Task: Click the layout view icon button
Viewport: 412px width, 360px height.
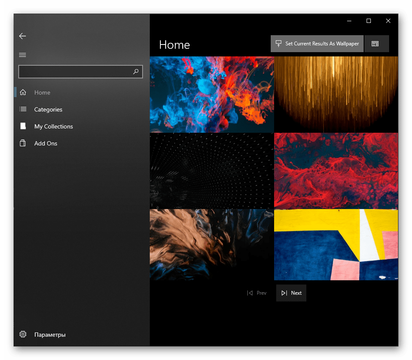Action: tap(375, 44)
